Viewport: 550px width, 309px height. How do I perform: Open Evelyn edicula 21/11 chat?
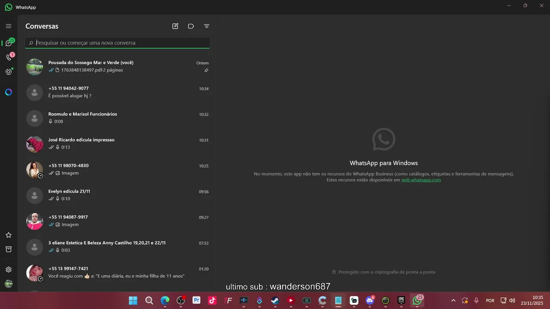(x=117, y=195)
